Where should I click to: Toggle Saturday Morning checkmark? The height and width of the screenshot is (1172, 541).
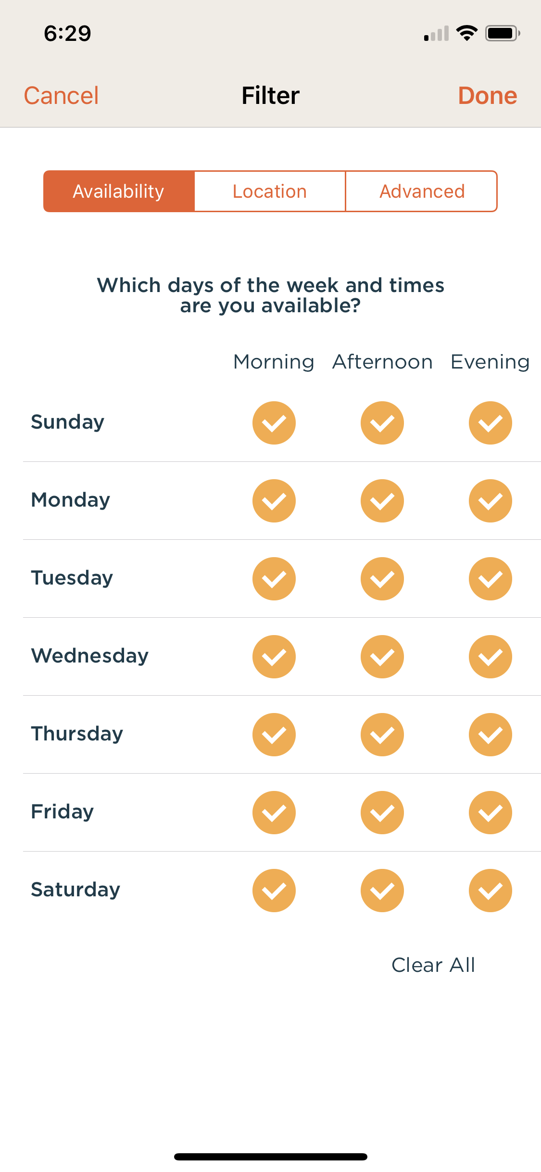[274, 891]
